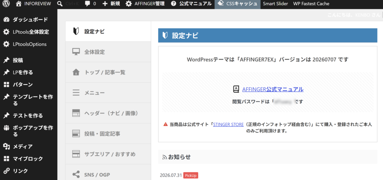Screen dimensions: 383x180
Task: Open the 投稿・固定記事 tab
Action: (x=108, y=133)
